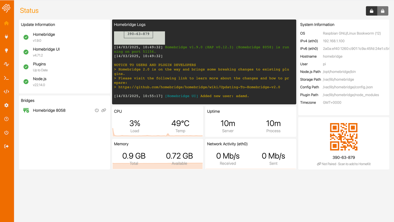This screenshot has width=394, height=222.
Task: Expand the Homebridge UI v4.71.2 entry
Action: click(46, 52)
